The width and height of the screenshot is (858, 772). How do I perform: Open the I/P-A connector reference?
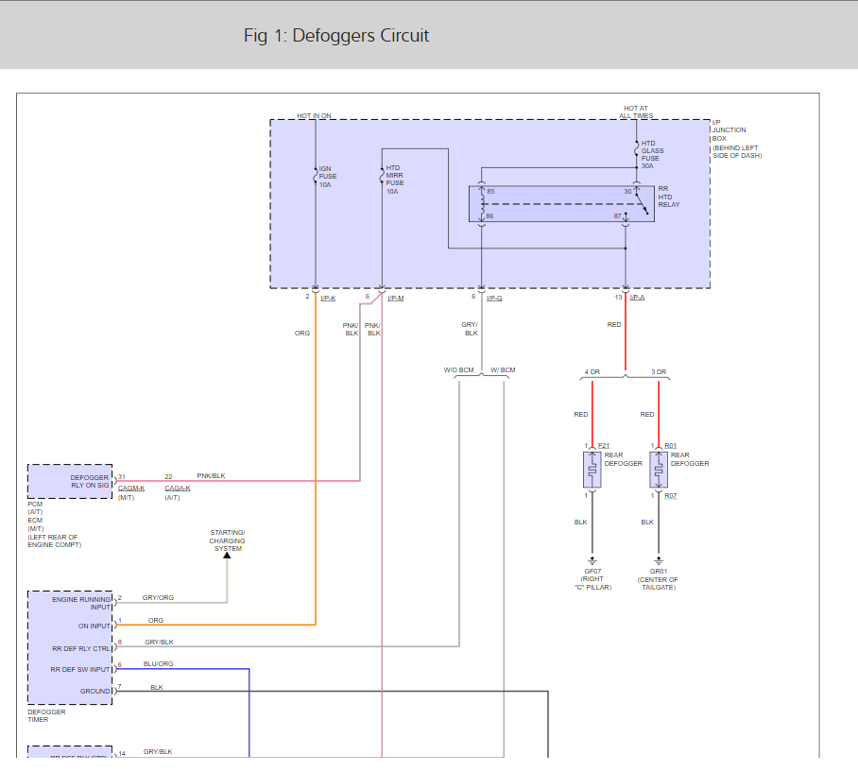pyautogui.click(x=637, y=297)
